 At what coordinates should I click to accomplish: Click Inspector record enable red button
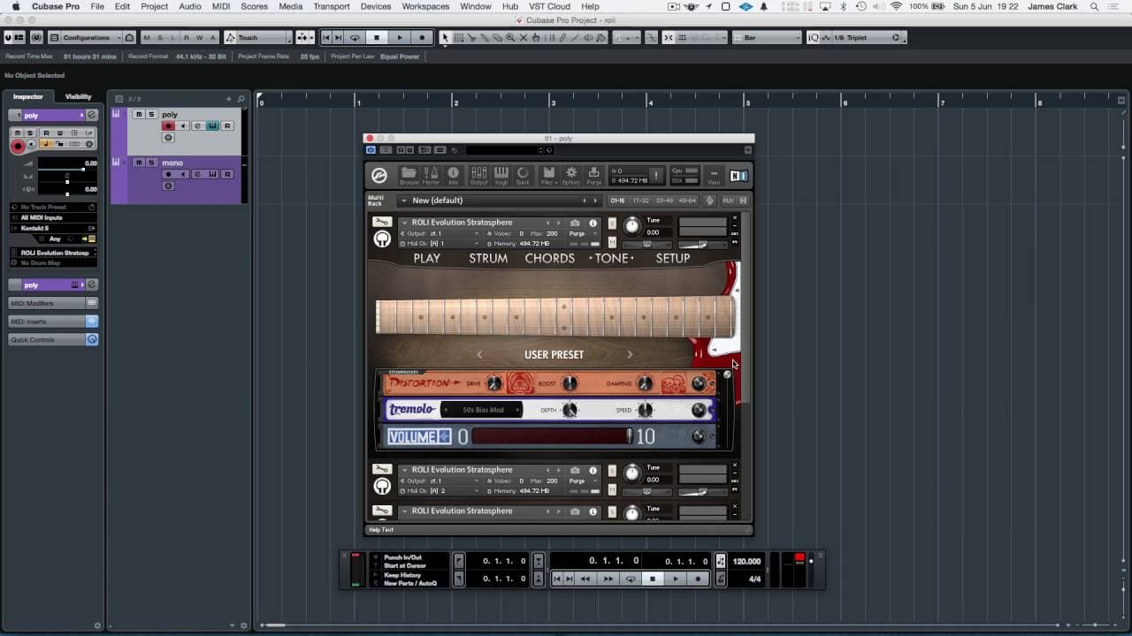pos(18,147)
